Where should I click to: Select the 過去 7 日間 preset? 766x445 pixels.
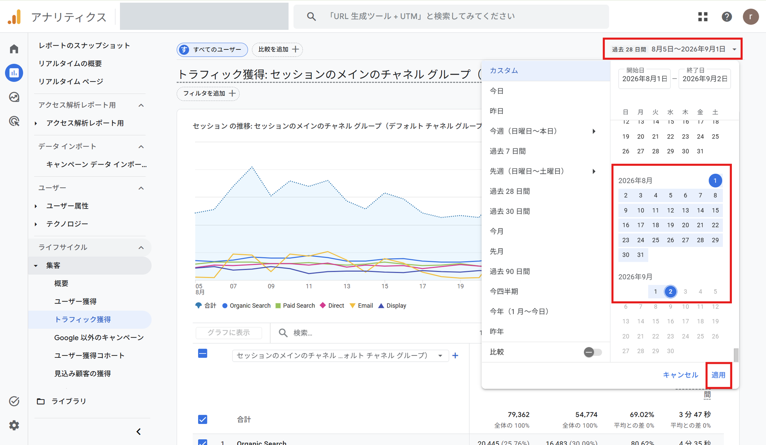546,151
